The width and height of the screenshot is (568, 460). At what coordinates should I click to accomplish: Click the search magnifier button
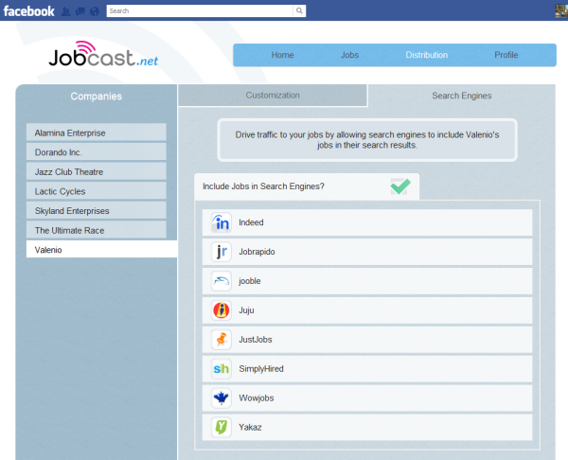pyautogui.click(x=299, y=10)
